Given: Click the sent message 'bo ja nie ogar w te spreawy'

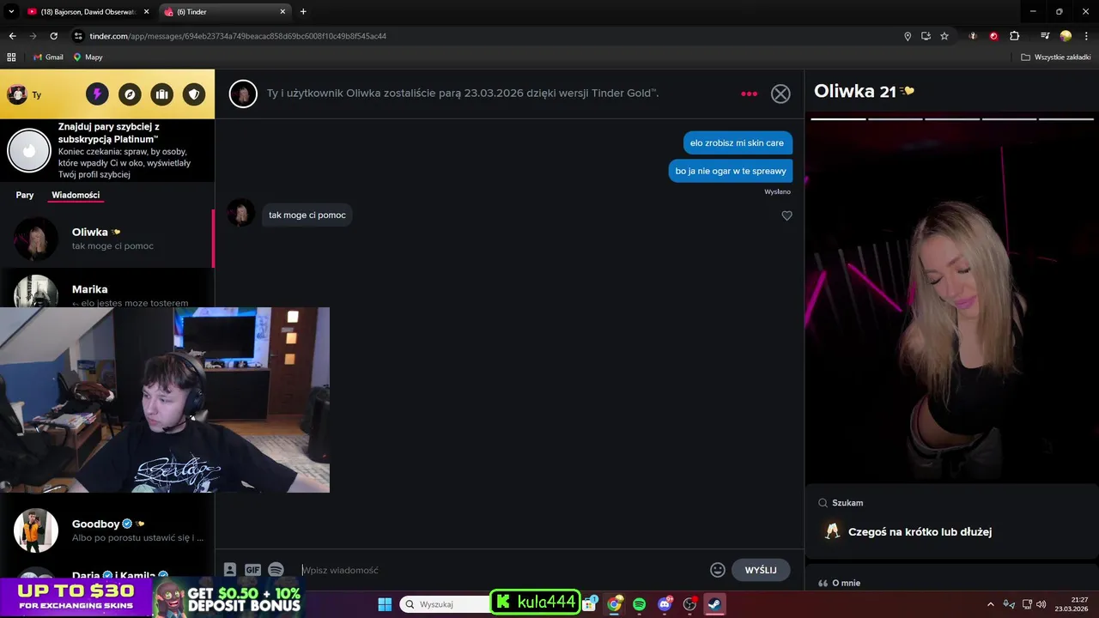Looking at the screenshot, I should (x=731, y=171).
